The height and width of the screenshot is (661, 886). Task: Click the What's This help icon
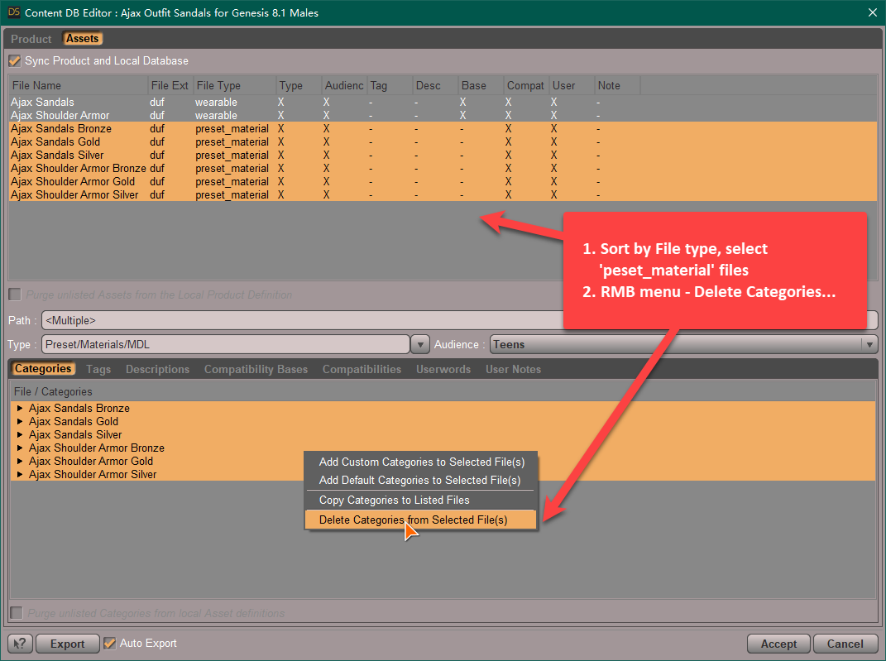click(x=21, y=644)
